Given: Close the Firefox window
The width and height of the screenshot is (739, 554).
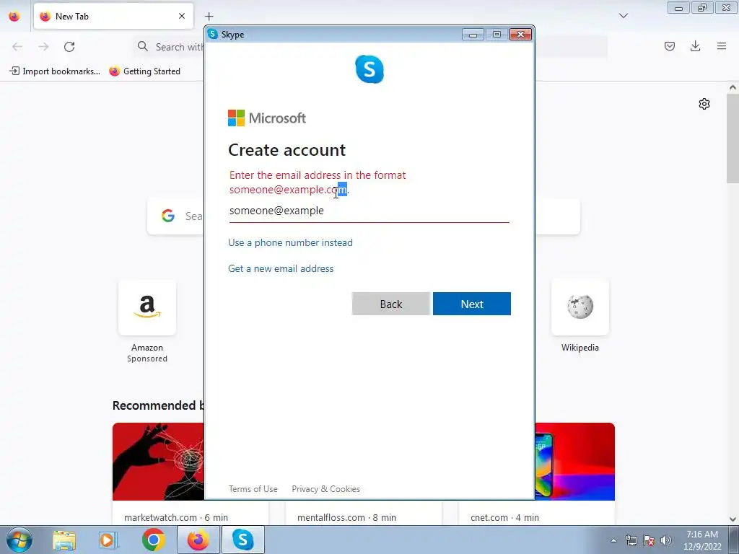Looking at the screenshot, I should tap(726, 8).
